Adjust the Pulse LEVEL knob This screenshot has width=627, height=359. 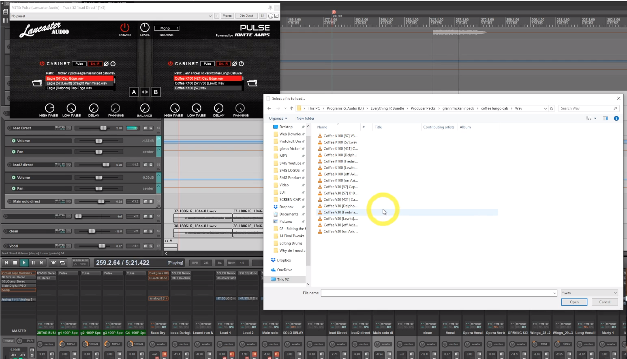[145, 27]
